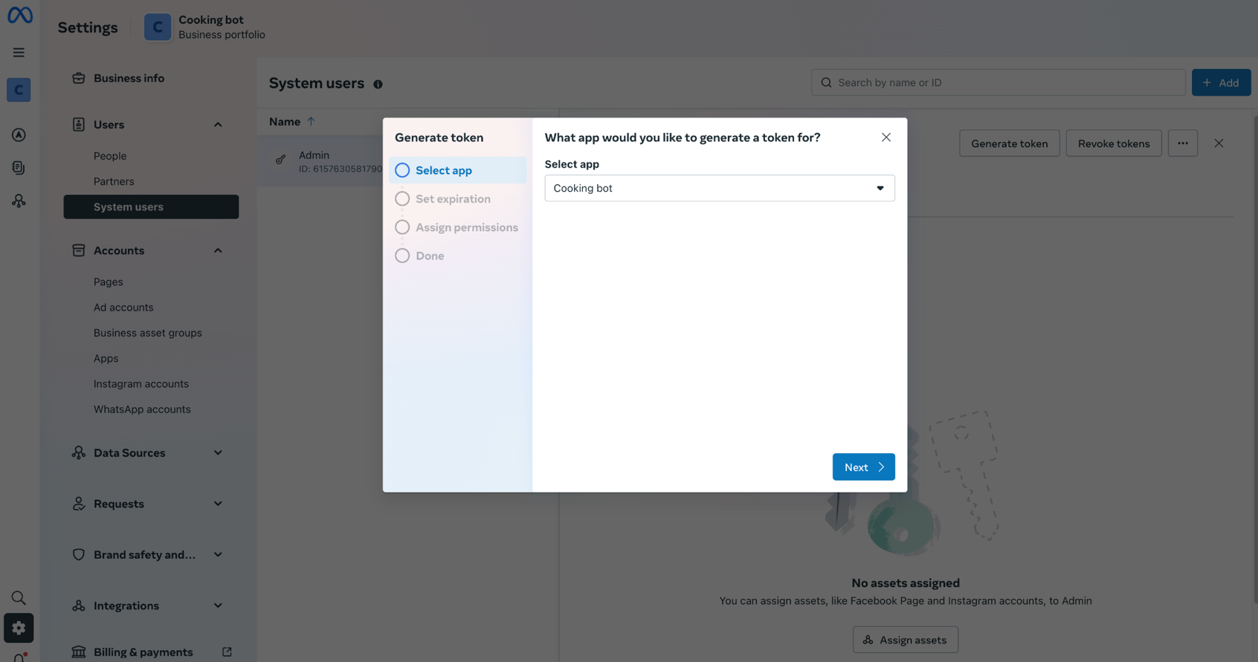Viewport: 1258px width, 662px height.
Task: Click the info icon beside System users
Action: click(378, 84)
